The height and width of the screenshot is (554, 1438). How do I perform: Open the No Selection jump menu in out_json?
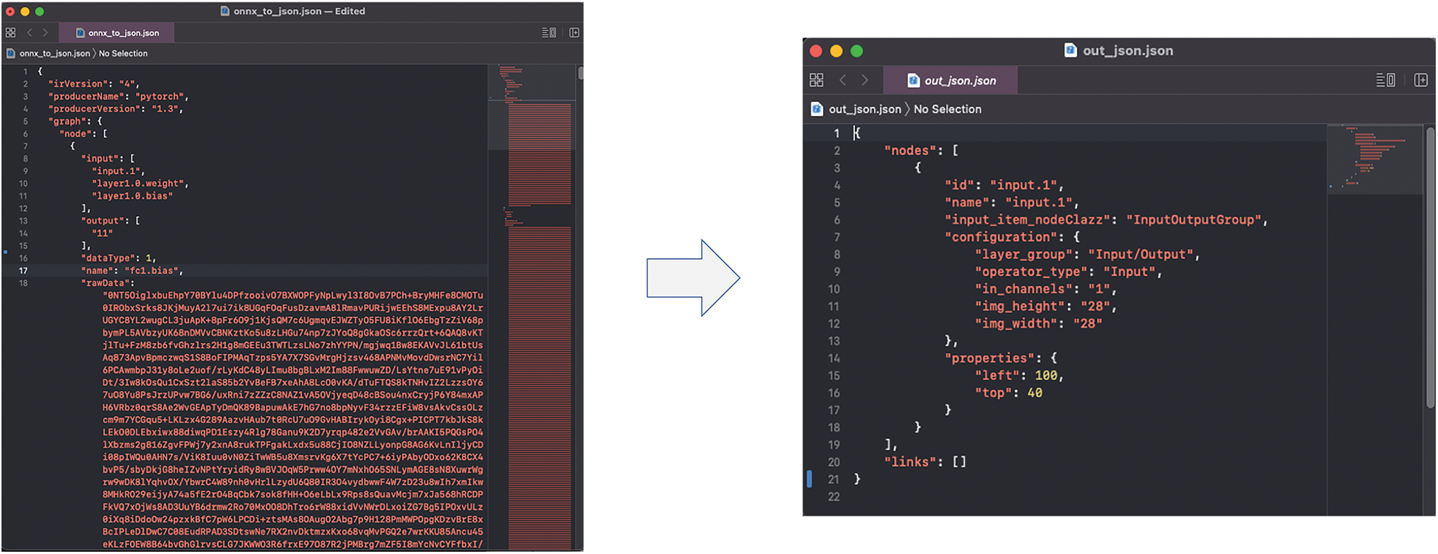[947, 109]
